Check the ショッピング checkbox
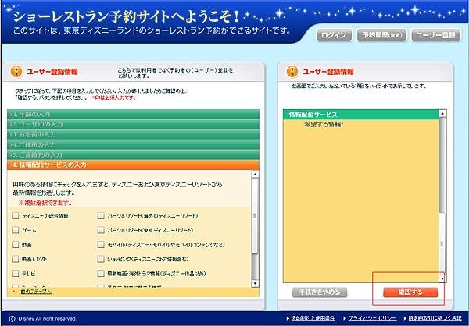Viewport: 469px width, 326px height. click(101, 259)
